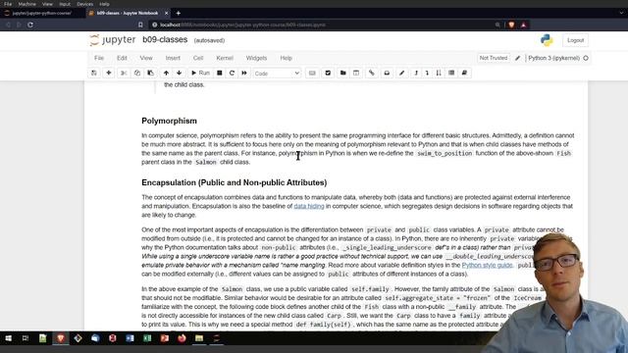628x353 pixels.
Task: Reload the browser page
Action: [x=30, y=25]
